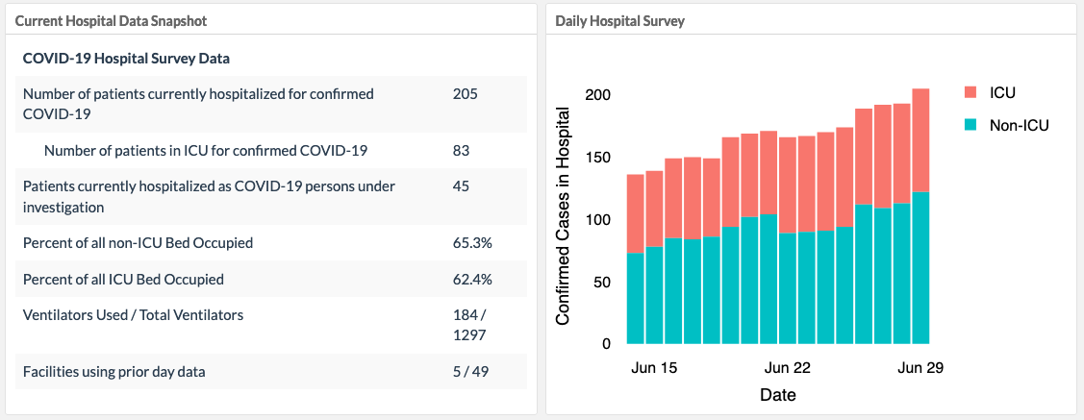Click the non-ICU bed occupied 65.3% value

(472, 243)
